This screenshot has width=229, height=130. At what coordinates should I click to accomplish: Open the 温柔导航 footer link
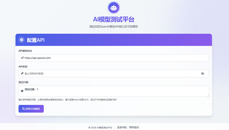point(122,127)
